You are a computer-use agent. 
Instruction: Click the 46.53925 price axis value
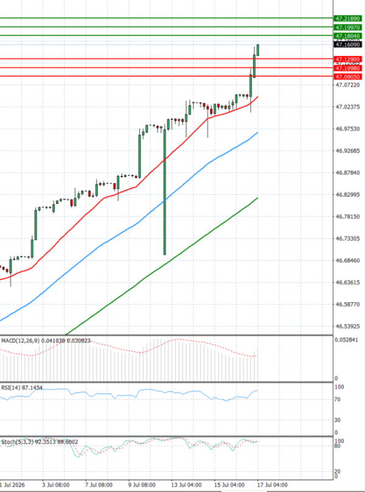(x=348, y=327)
